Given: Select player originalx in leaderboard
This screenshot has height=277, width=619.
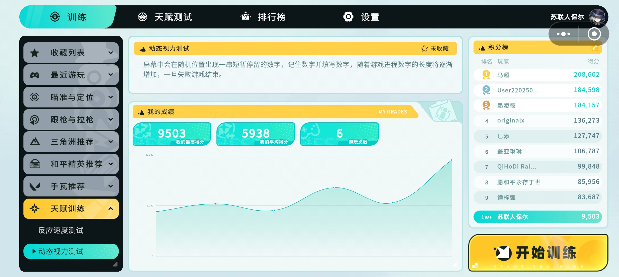Looking at the screenshot, I should 538,121.
